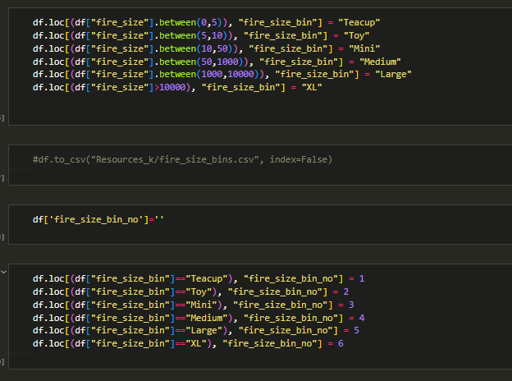The height and width of the screenshot is (381, 512).
Task: Click the line setting fire_size_bin_no = 3
Action: pos(193,305)
